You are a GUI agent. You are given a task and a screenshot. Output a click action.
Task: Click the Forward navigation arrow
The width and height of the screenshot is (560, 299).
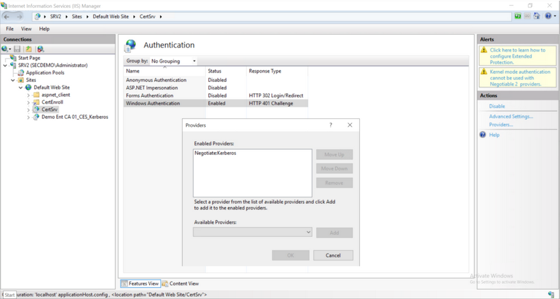(x=19, y=16)
